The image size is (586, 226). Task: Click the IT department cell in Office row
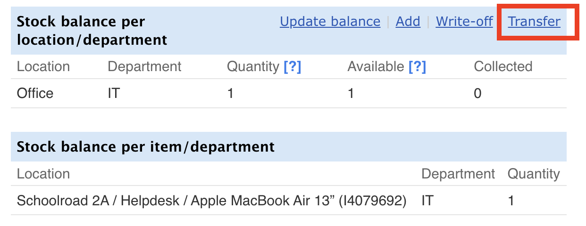[114, 93]
